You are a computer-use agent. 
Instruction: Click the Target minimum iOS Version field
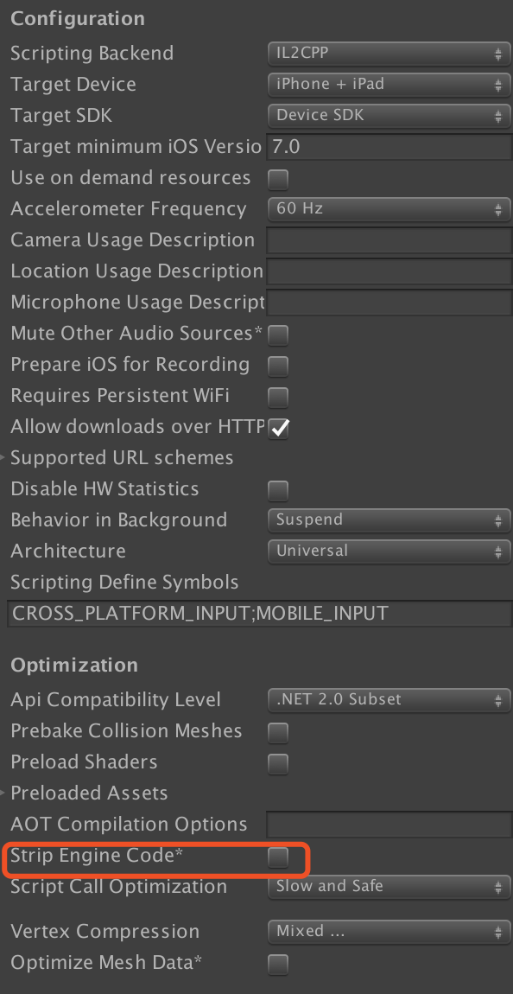(389, 147)
